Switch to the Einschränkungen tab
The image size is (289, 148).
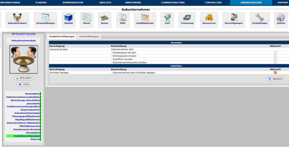point(90,37)
